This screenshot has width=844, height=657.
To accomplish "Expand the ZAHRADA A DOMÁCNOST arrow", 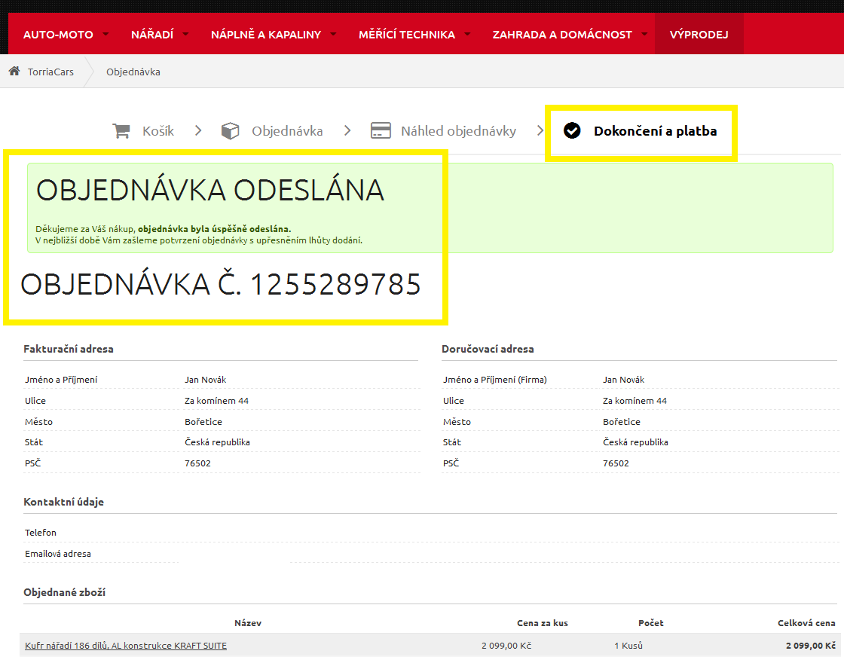I will pos(644,34).
